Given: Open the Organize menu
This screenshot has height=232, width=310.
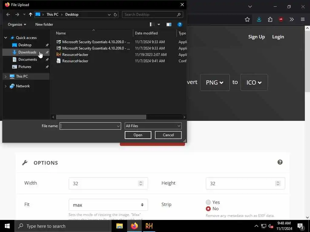Looking at the screenshot, I should pos(17,24).
